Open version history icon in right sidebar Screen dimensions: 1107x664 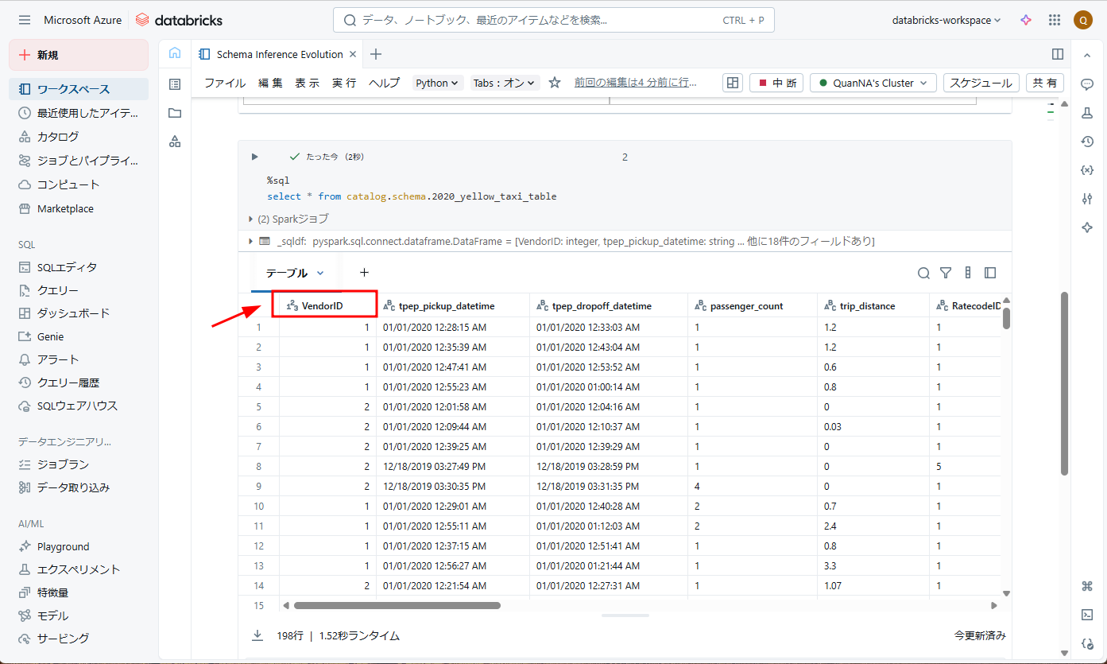point(1087,142)
